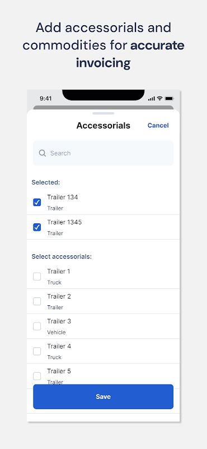Focus the Search input field
Screen dimensions: 207x449
point(103,153)
